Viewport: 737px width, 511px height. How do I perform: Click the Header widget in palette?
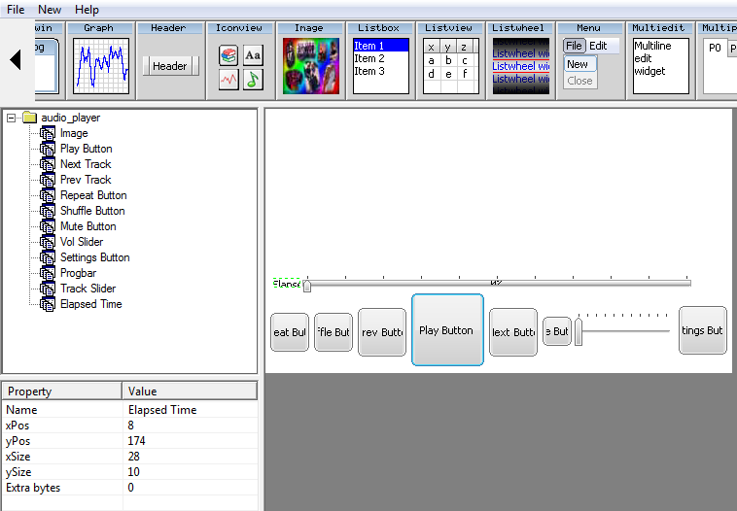tap(170, 66)
